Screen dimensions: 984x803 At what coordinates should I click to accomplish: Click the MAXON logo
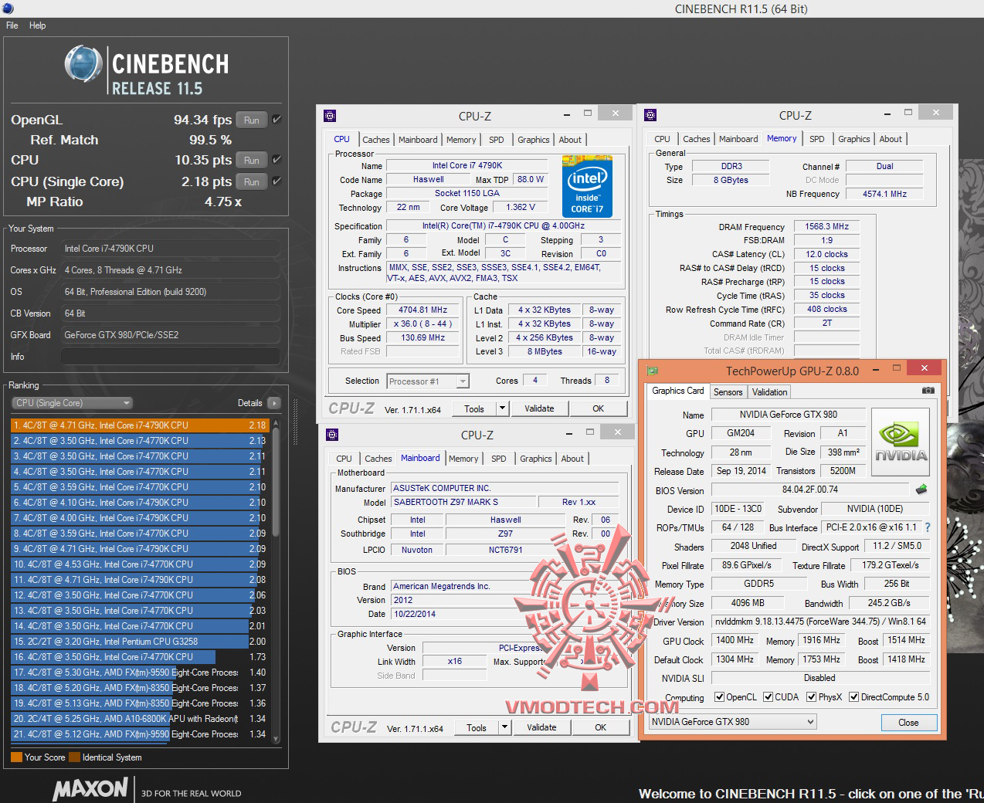point(90,788)
